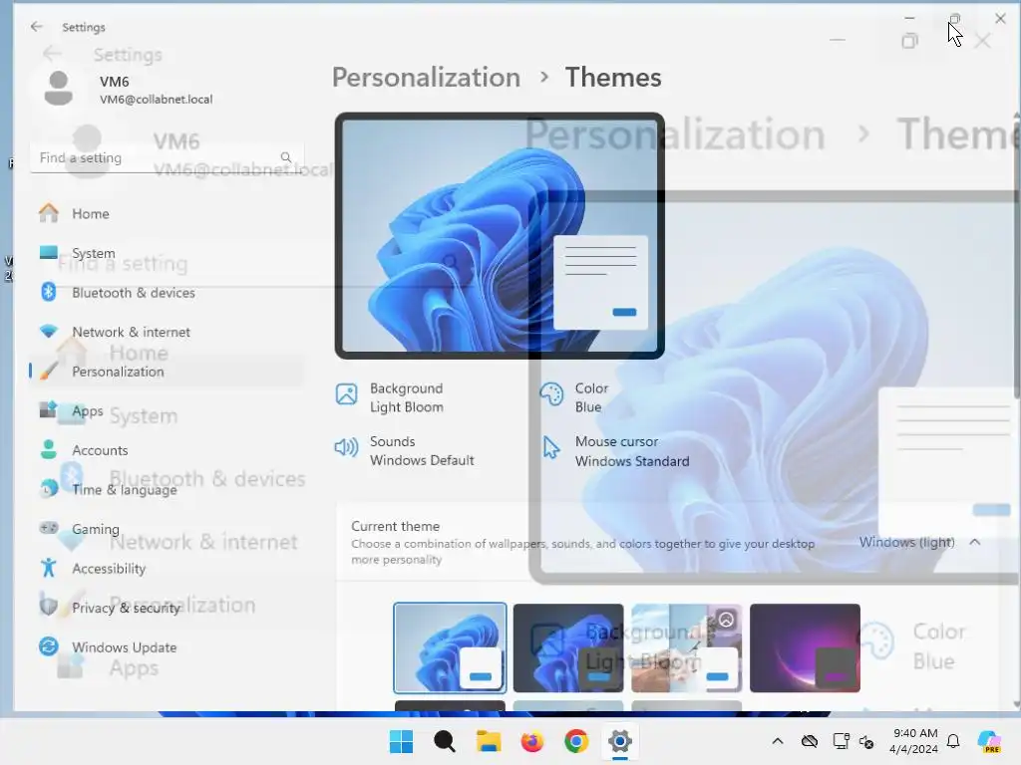Open the notification bell
1021x765 pixels.
tap(953, 741)
